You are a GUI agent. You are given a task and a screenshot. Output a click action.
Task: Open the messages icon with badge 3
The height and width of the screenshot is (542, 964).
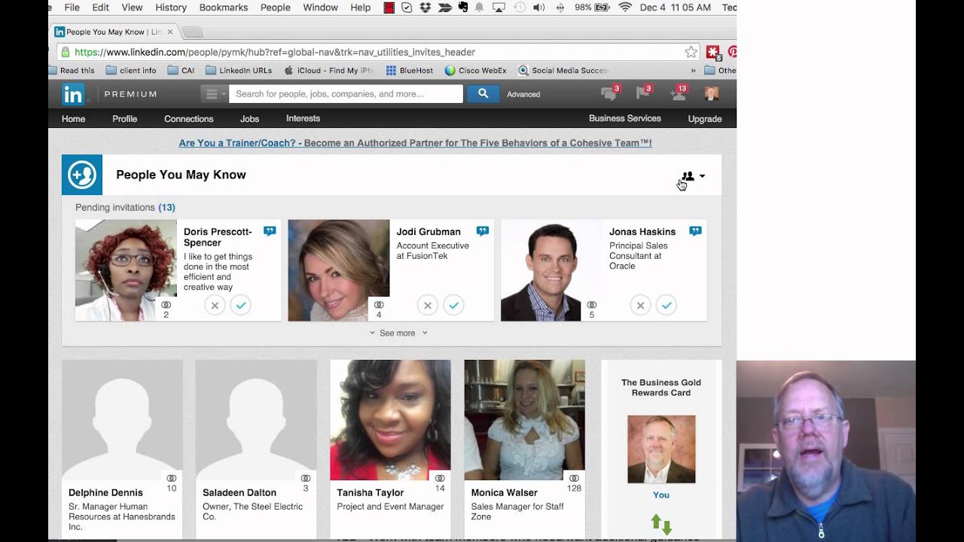tap(609, 93)
